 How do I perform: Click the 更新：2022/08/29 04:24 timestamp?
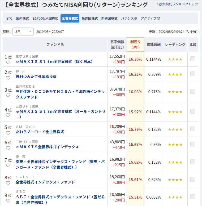point(167,32)
